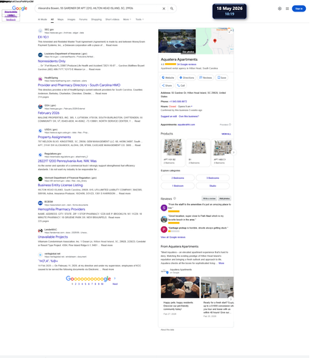Click the Website button in the business panel
Screen dimensions: 313x358
168,78
